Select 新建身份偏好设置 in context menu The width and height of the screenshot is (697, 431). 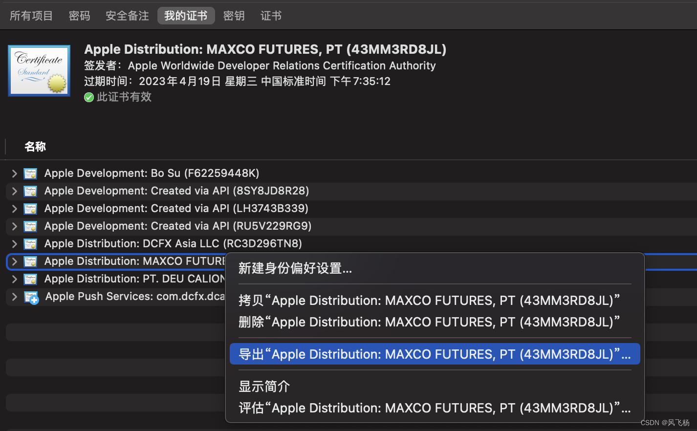click(295, 268)
